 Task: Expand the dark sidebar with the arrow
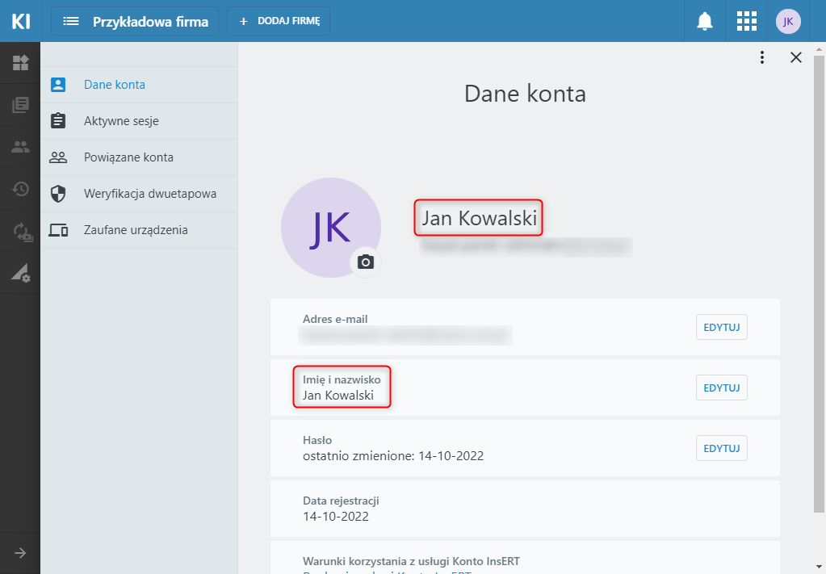pyautogui.click(x=20, y=553)
